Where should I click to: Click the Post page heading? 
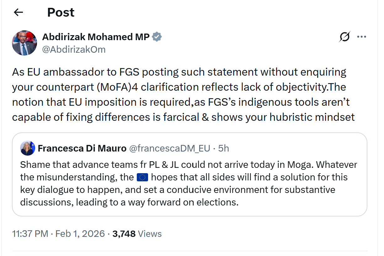(x=61, y=12)
